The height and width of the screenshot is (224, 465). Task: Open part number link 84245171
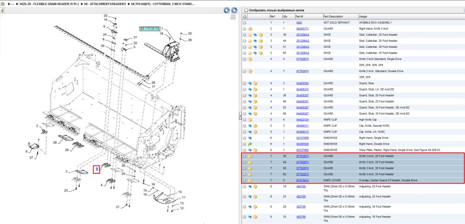(303, 29)
